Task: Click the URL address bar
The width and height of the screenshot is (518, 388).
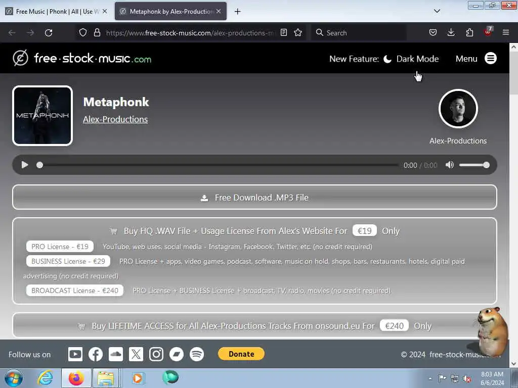Action: tap(190, 33)
